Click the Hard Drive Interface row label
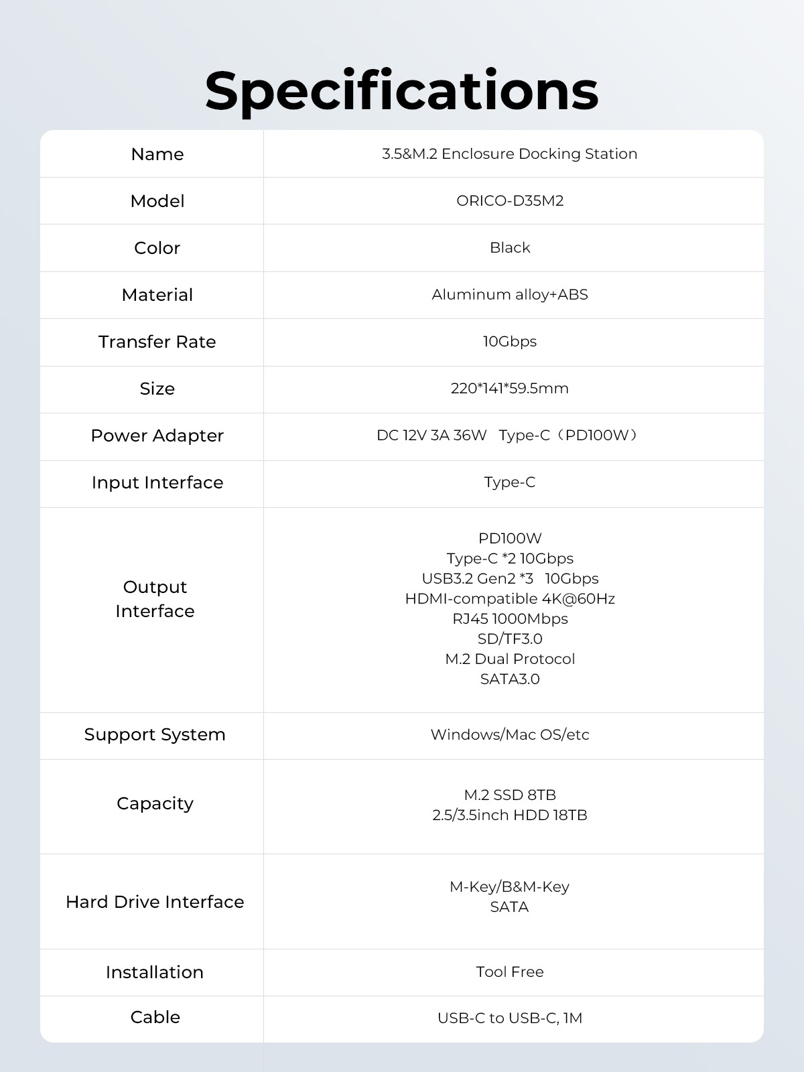The width and height of the screenshot is (804, 1072). [x=155, y=902]
